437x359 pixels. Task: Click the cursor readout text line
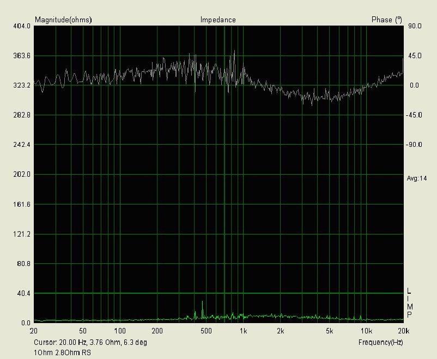[90, 342]
